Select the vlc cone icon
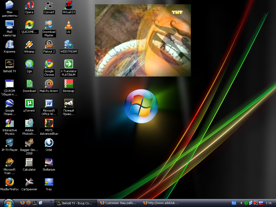 pos(69,25)
